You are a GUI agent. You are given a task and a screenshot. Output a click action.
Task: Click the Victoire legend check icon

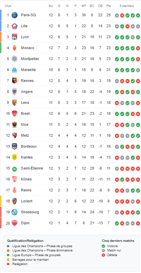coord(103,246)
